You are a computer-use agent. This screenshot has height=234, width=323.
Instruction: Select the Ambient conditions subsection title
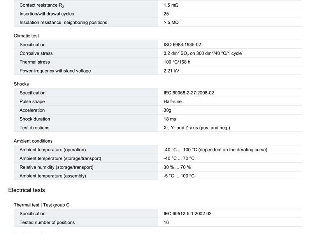pos(33,141)
